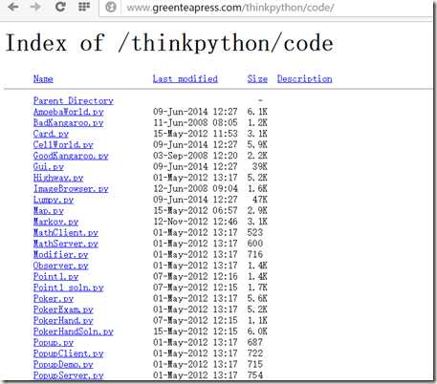
Task: Select the size value 754
Action: tap(255, 375)
